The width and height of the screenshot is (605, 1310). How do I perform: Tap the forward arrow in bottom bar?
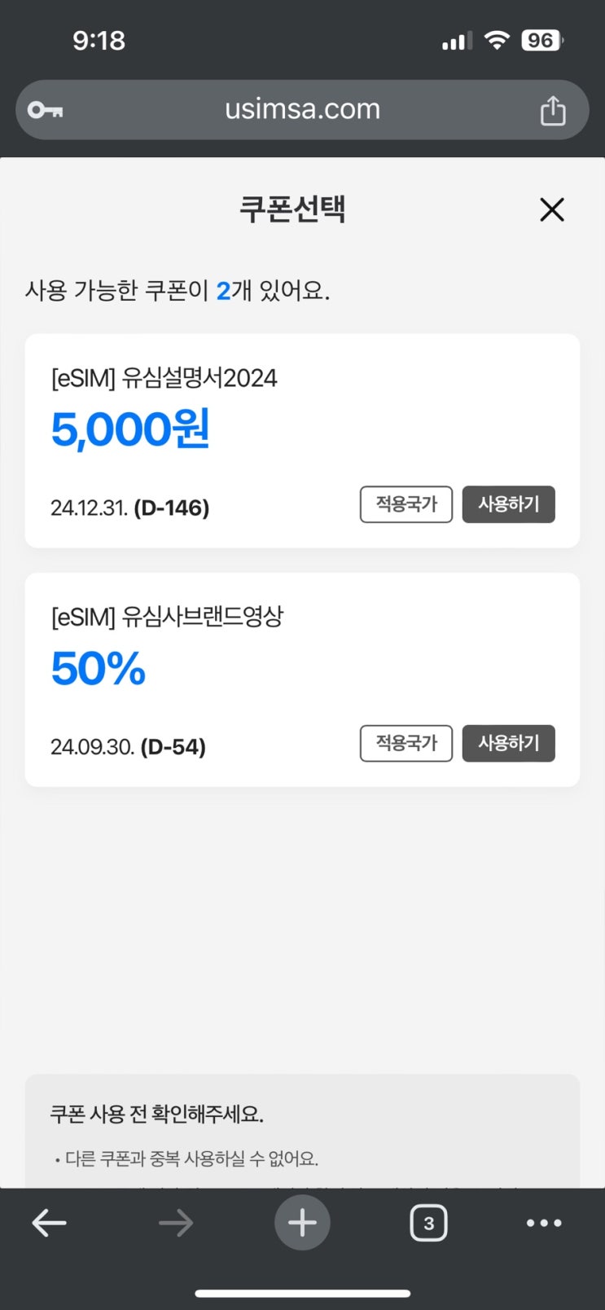tap(176, 1223)
